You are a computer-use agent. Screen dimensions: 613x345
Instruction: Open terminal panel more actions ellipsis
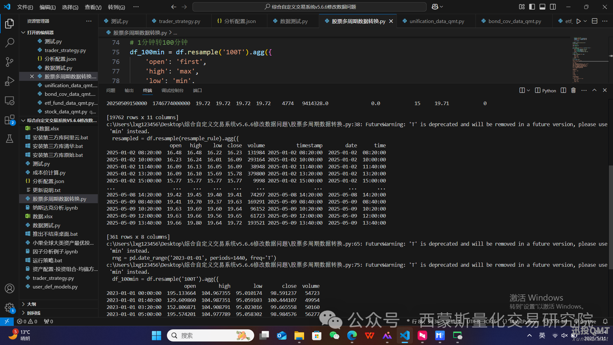pyautogui.click(x=584, y=90)
